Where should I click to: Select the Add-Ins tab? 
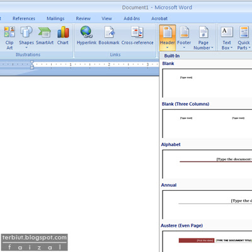tap(132, 18)
